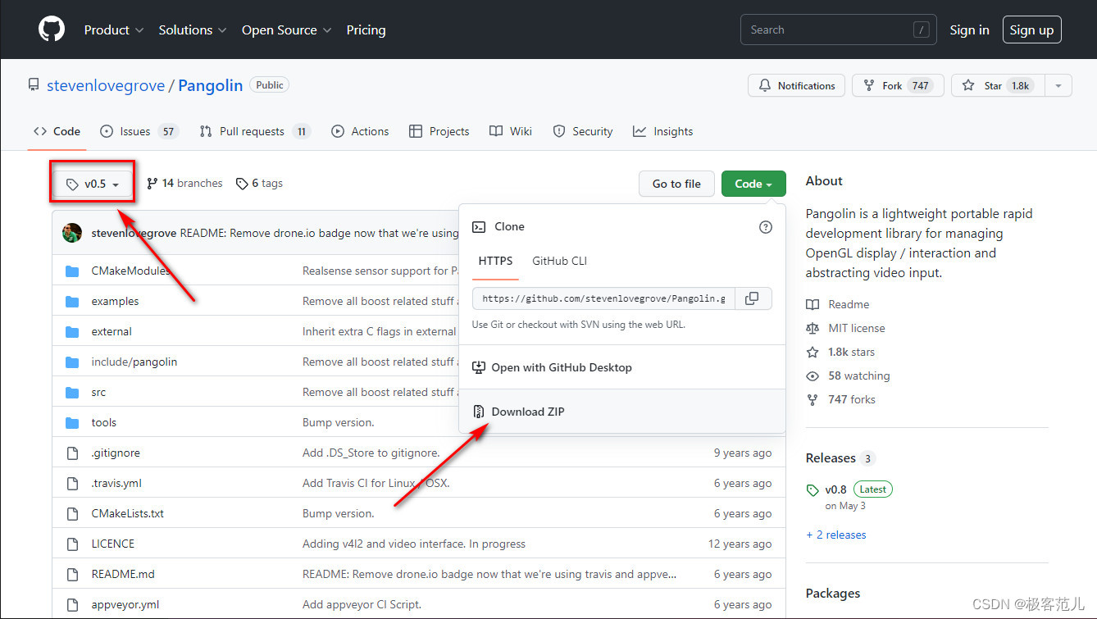Star the repository

(x=998, y=85)
